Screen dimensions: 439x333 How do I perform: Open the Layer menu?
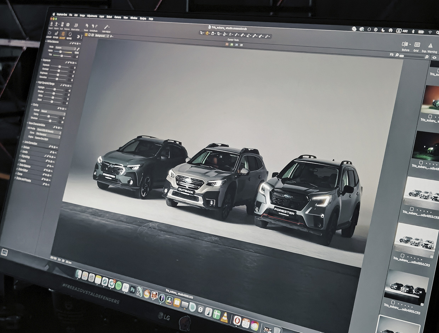[x=102, y=17]
